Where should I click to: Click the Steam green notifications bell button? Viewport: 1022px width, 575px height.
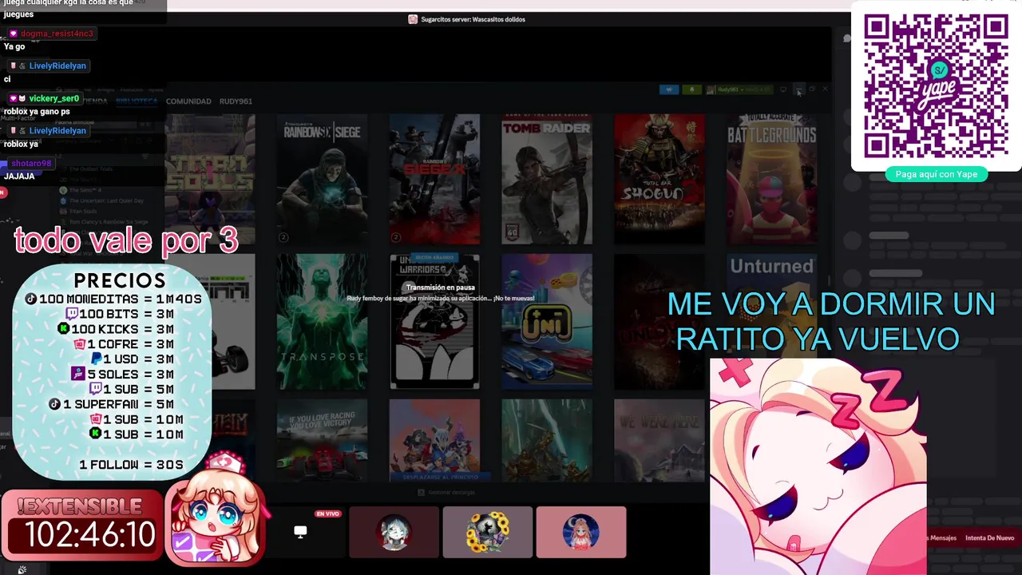[x=691, y=89]
